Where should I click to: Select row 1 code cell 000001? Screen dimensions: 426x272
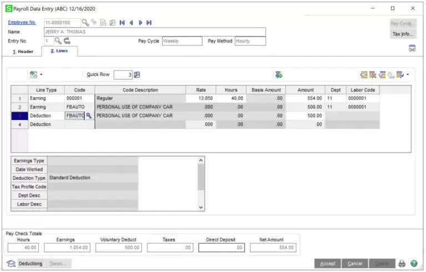tap(80, 98)
